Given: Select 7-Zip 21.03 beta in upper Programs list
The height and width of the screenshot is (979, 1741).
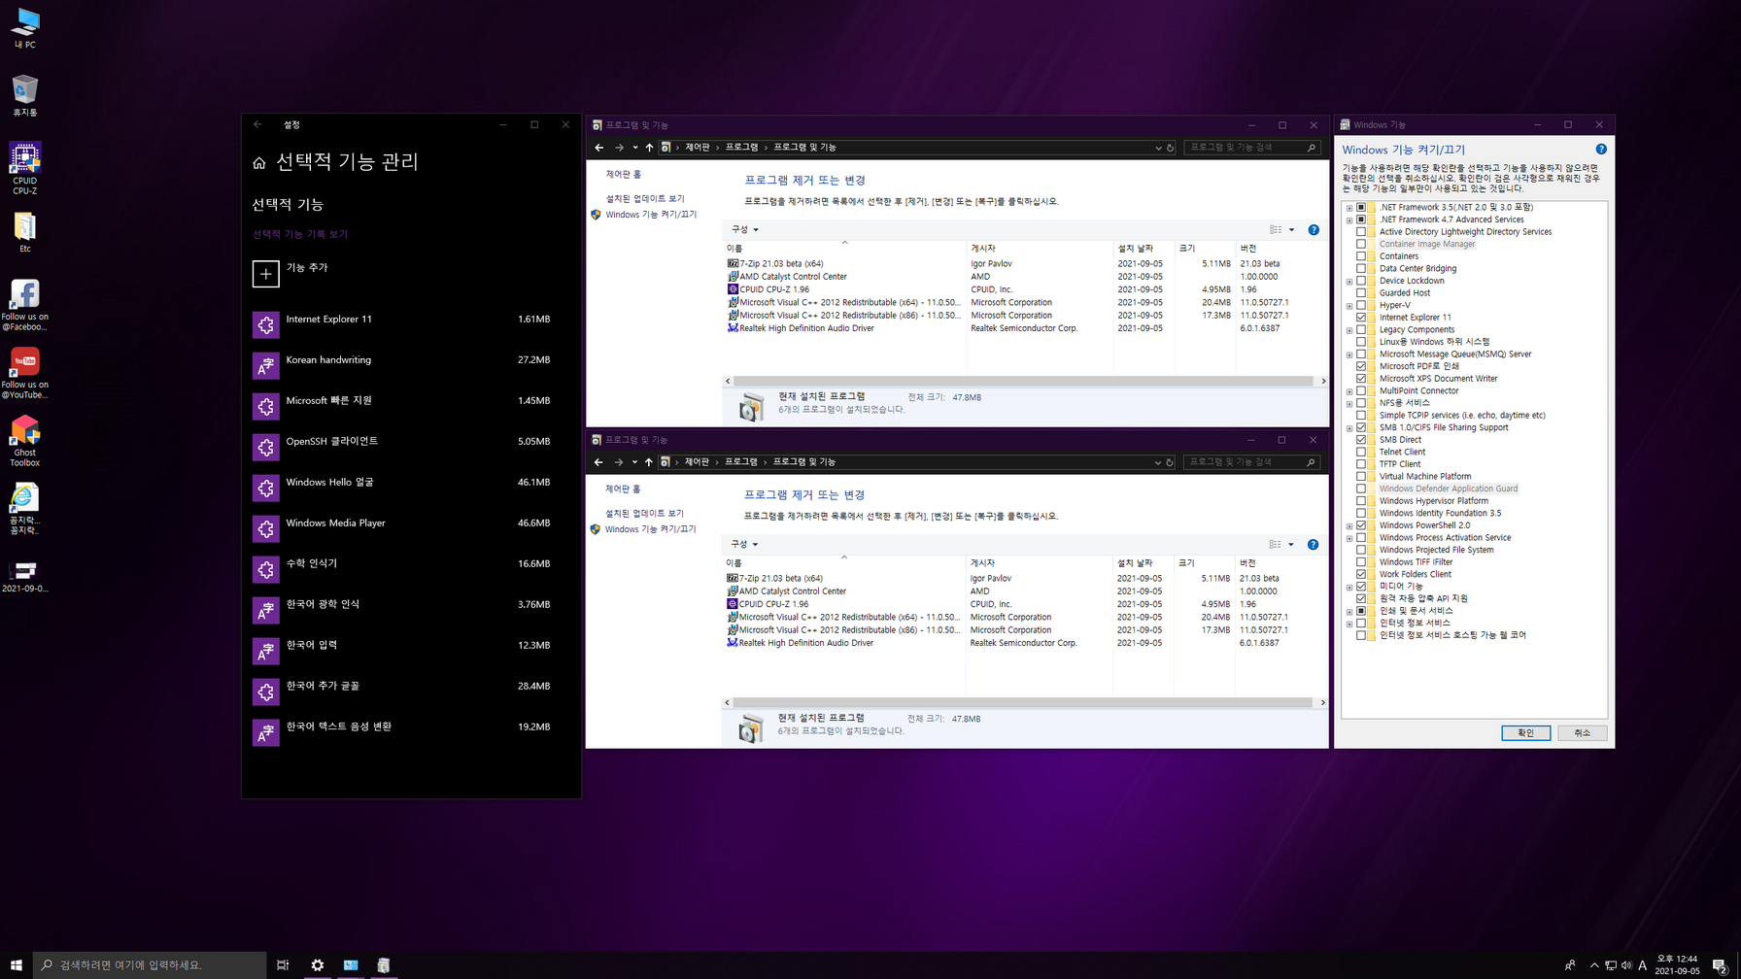Looking at the screenshot, I should pos(781,263).
